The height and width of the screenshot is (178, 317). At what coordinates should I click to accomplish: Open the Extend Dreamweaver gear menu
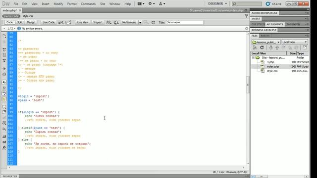point(152,3)
